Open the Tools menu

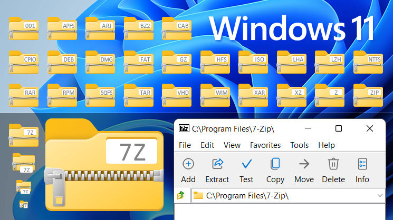(x=299, y=145)
